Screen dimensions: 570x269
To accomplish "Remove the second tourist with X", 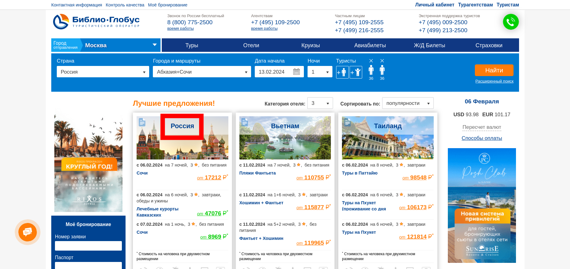I will coord(382,61).
